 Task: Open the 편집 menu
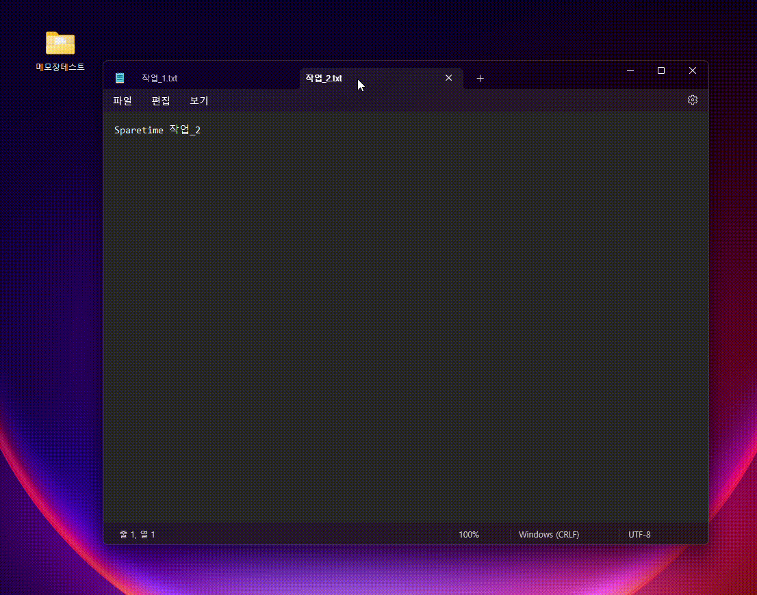tap(161, 101)
